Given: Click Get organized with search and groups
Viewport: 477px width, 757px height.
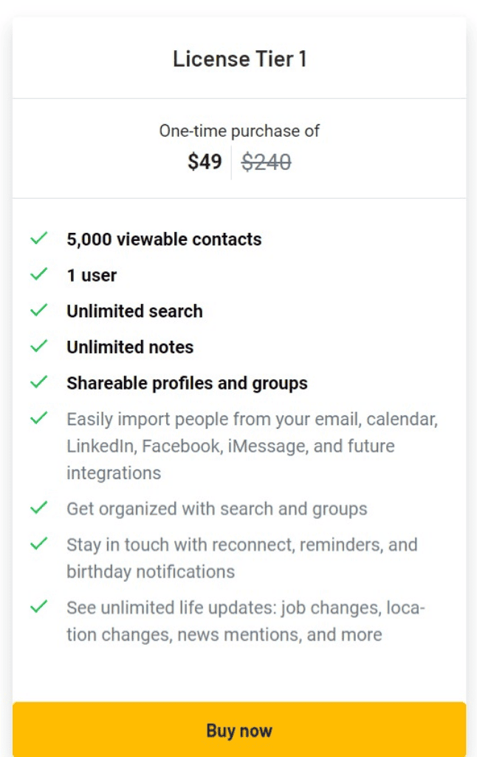Looking at the screenshot, I should coord(216,509).
